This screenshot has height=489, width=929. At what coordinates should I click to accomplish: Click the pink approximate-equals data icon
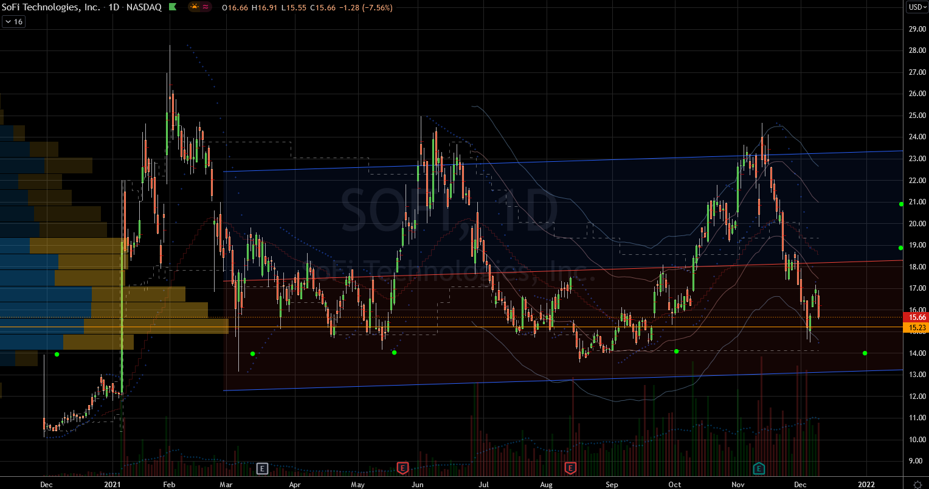pos(206,8)
